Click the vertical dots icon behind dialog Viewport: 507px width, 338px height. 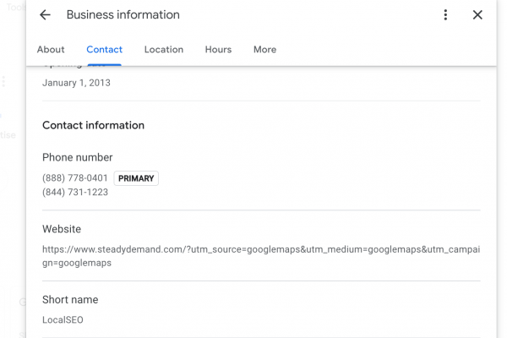click(x=3, y=81)
